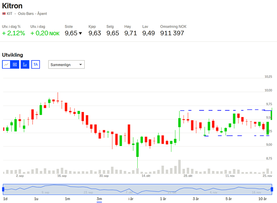Select the i år time range
277x203 pixels.
point(131,199)
